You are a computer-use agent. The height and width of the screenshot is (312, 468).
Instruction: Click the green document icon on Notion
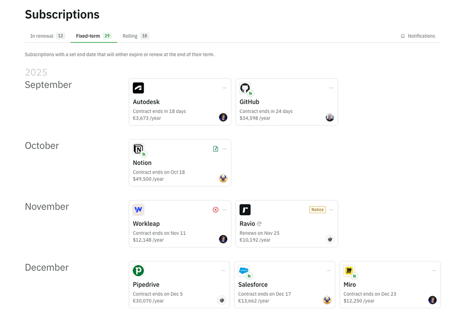[x=216, y=149]
